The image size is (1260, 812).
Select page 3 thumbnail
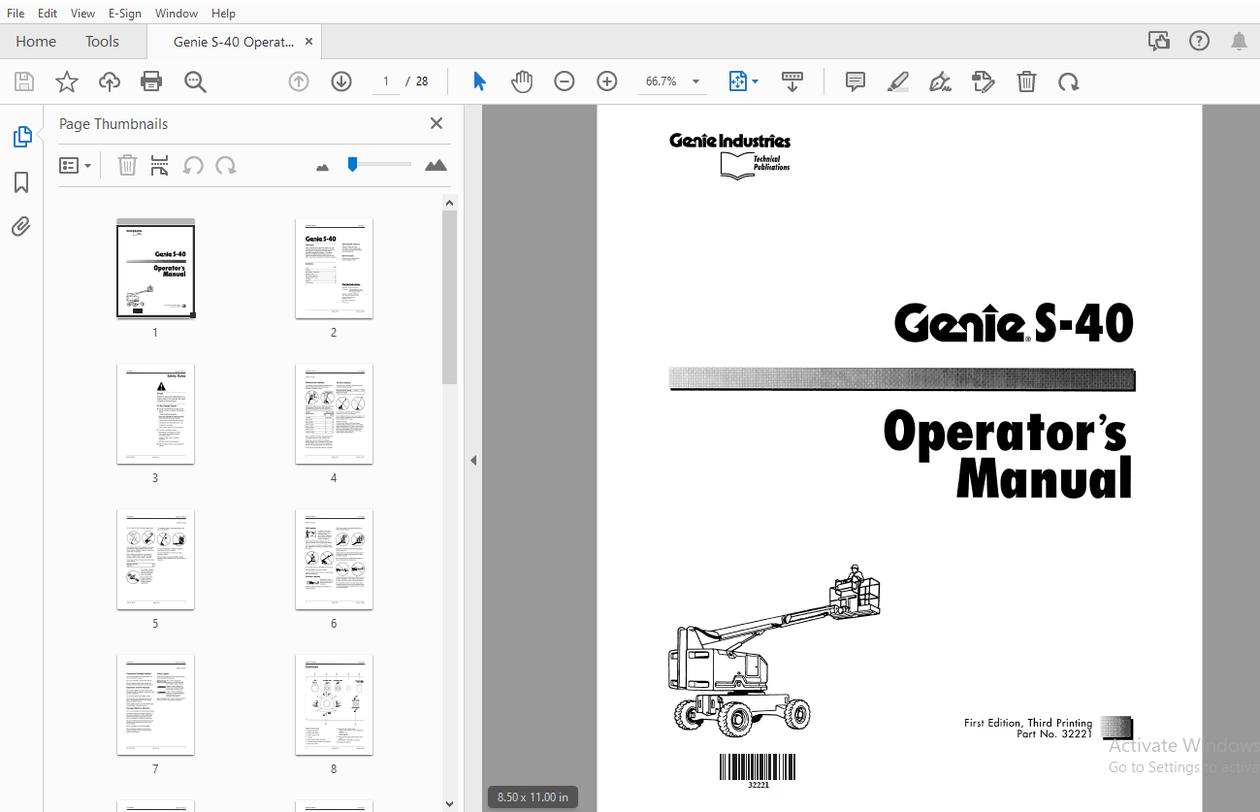(x=155, y=414)
